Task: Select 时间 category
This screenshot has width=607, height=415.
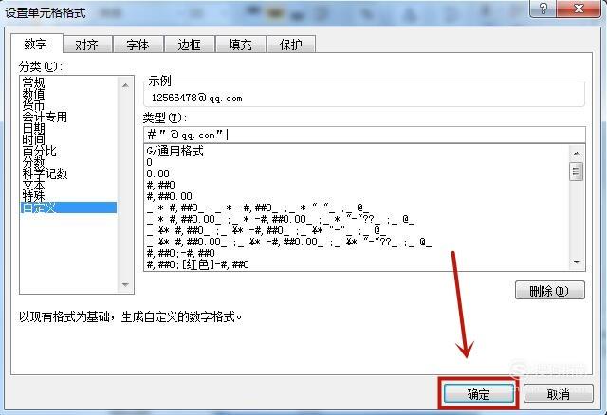Action: click(x=68, y=139)
